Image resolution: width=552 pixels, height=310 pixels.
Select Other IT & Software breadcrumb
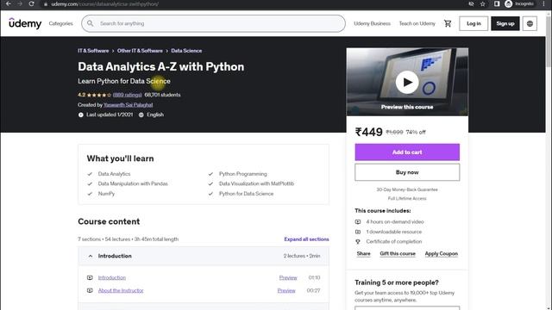[x=140, y=51]
